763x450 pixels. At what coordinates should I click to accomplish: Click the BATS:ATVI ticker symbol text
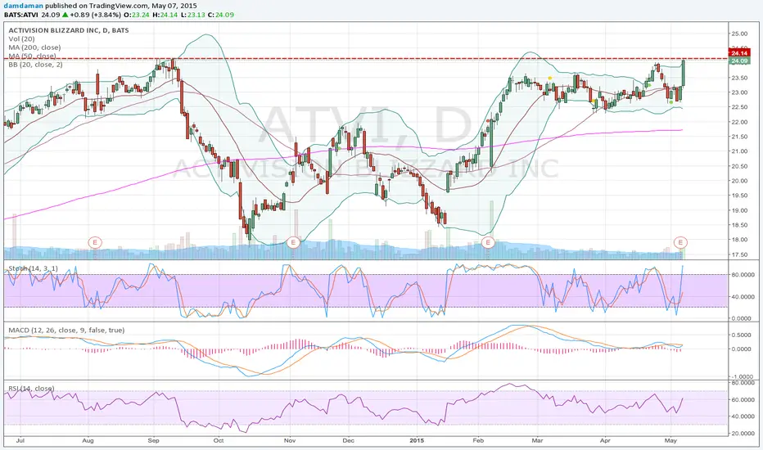pyautogui.click(x=21, y=15)
